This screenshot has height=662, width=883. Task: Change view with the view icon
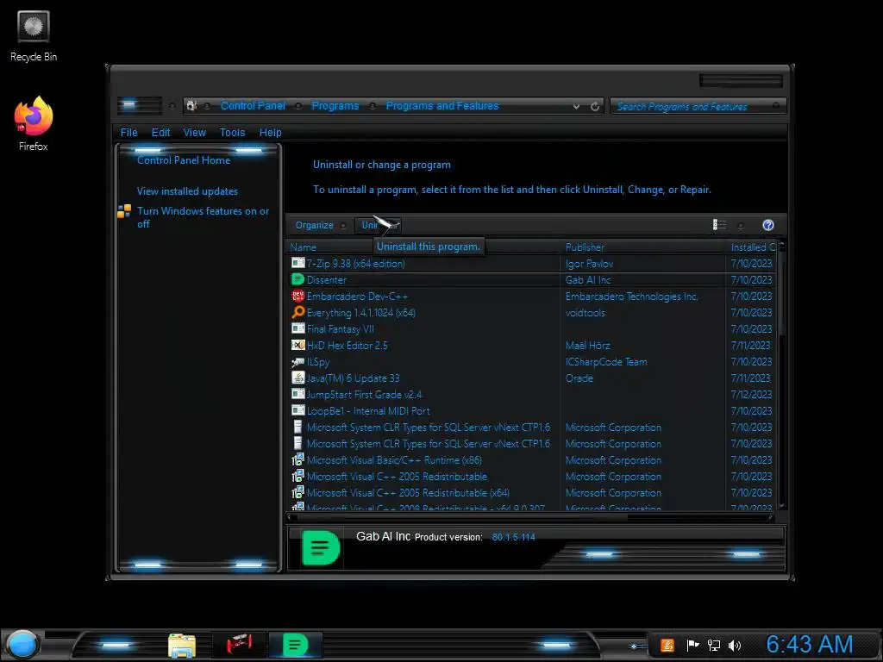tap(719, 225)
